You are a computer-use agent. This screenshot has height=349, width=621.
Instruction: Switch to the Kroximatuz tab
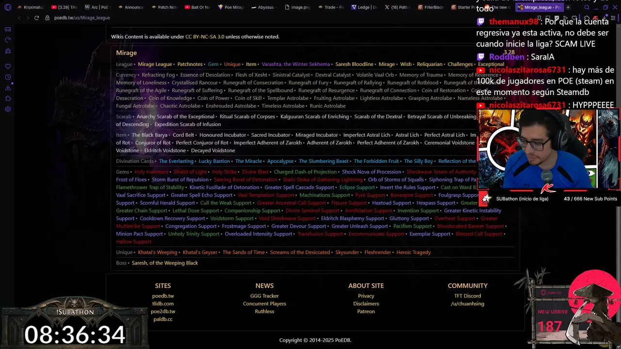(30, 7)
